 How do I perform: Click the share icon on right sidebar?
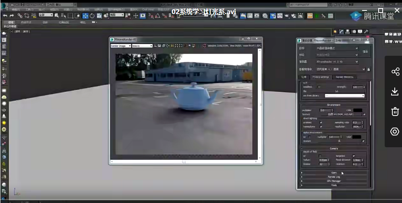click(x=395, y=72)
